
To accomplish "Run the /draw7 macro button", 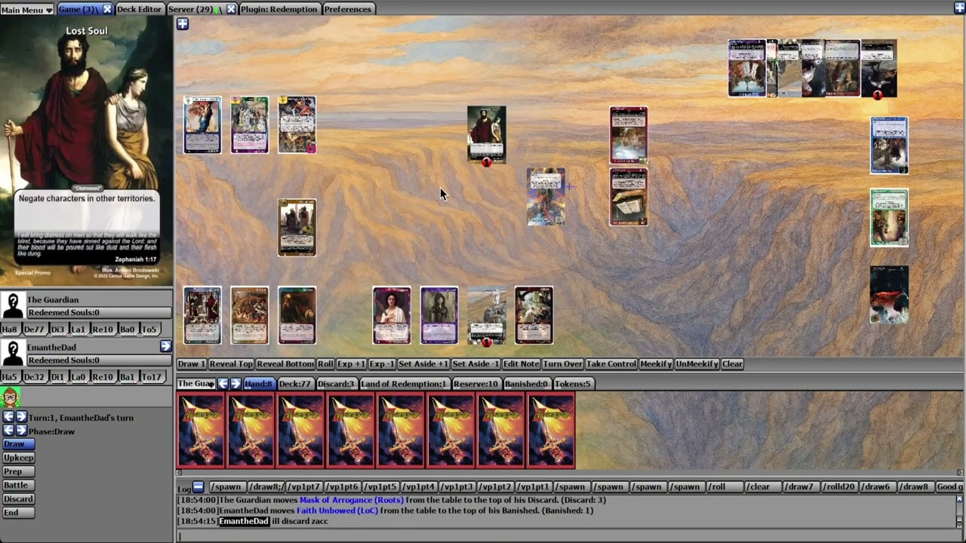I will point(800,487).
